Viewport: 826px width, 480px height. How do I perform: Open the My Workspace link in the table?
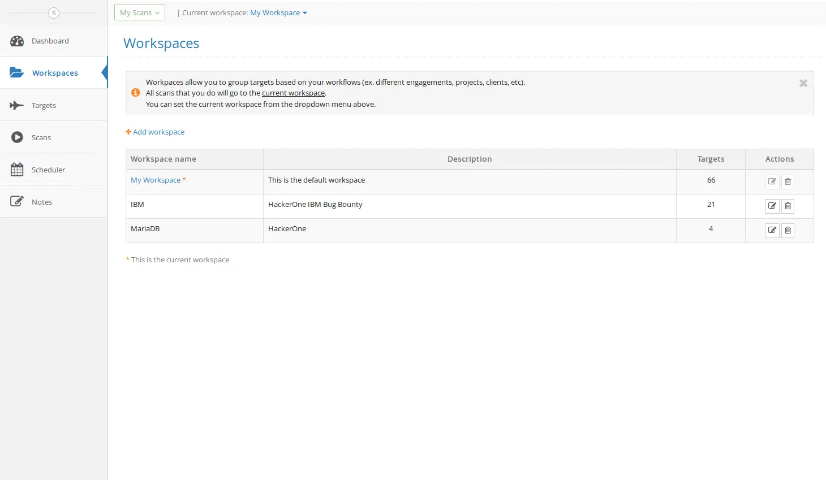[155, 180]
